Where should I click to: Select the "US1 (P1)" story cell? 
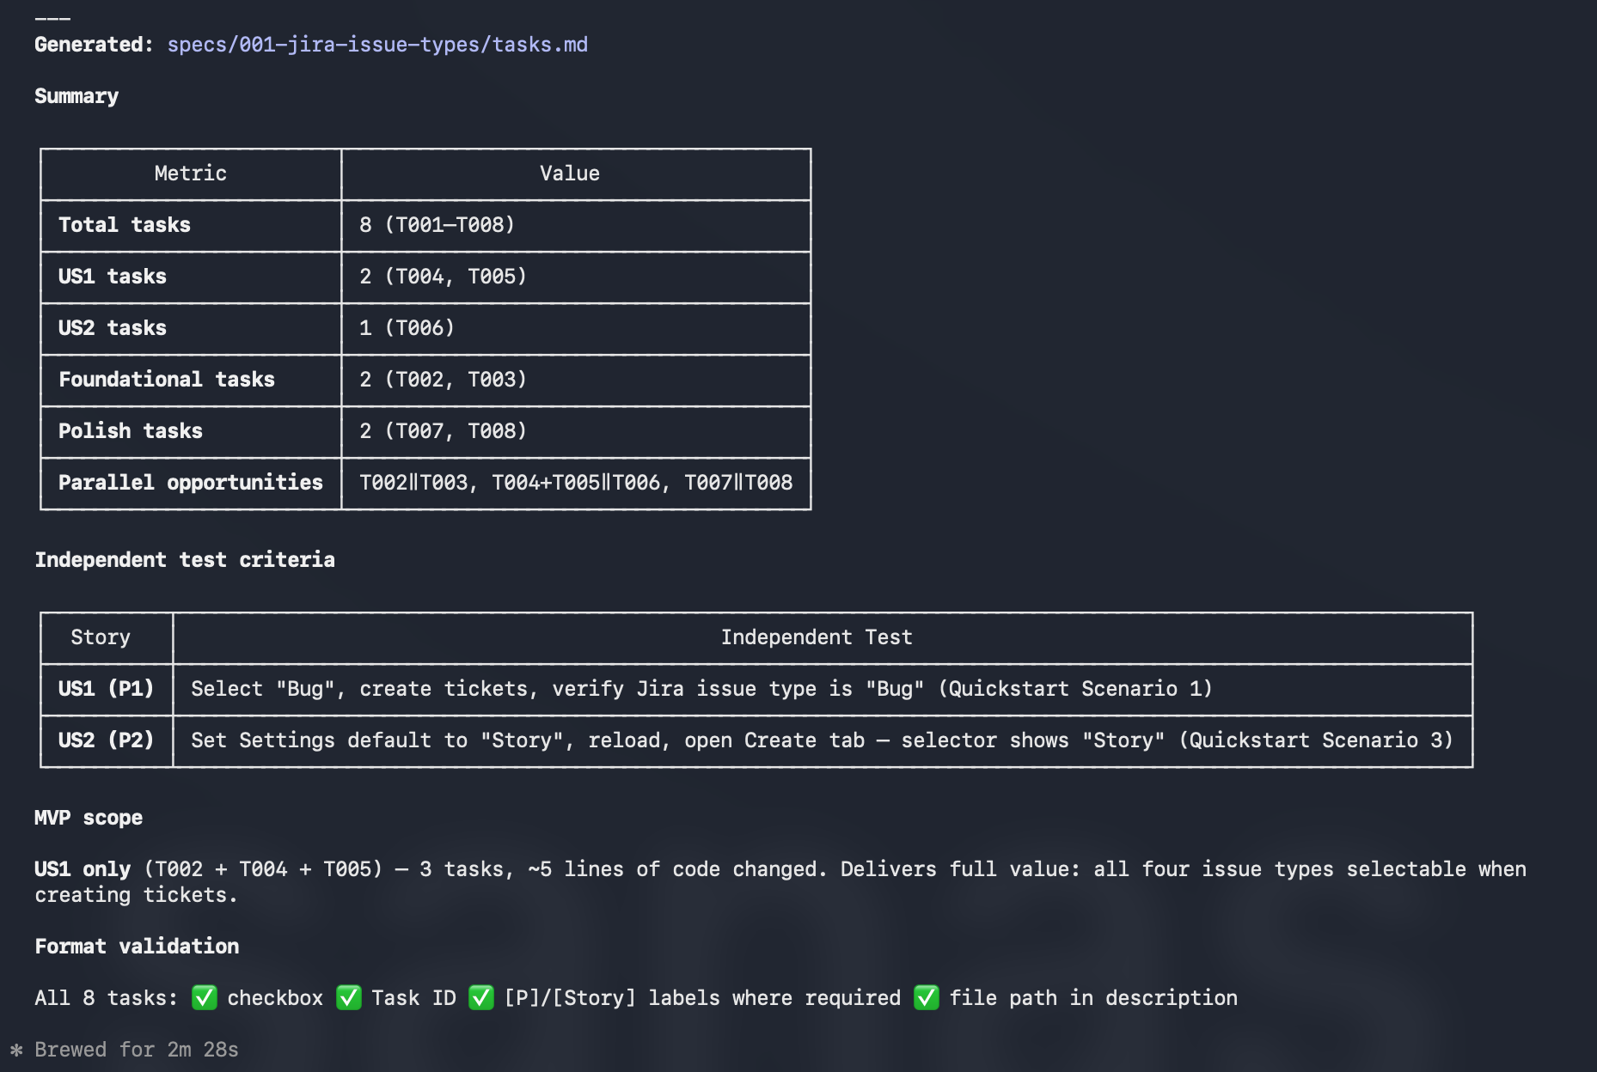(x=106, y=689)
